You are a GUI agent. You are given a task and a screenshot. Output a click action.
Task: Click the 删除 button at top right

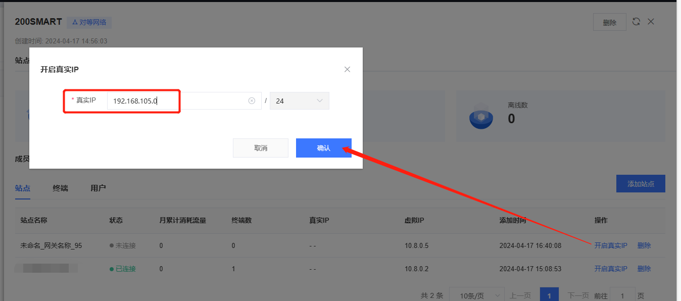click(609, 22)
